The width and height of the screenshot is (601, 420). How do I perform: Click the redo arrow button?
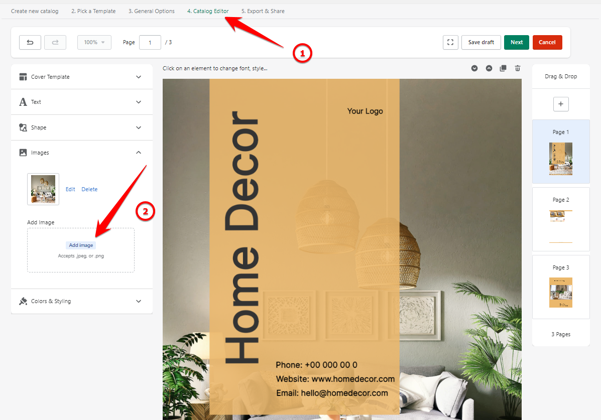pos(55,42)
